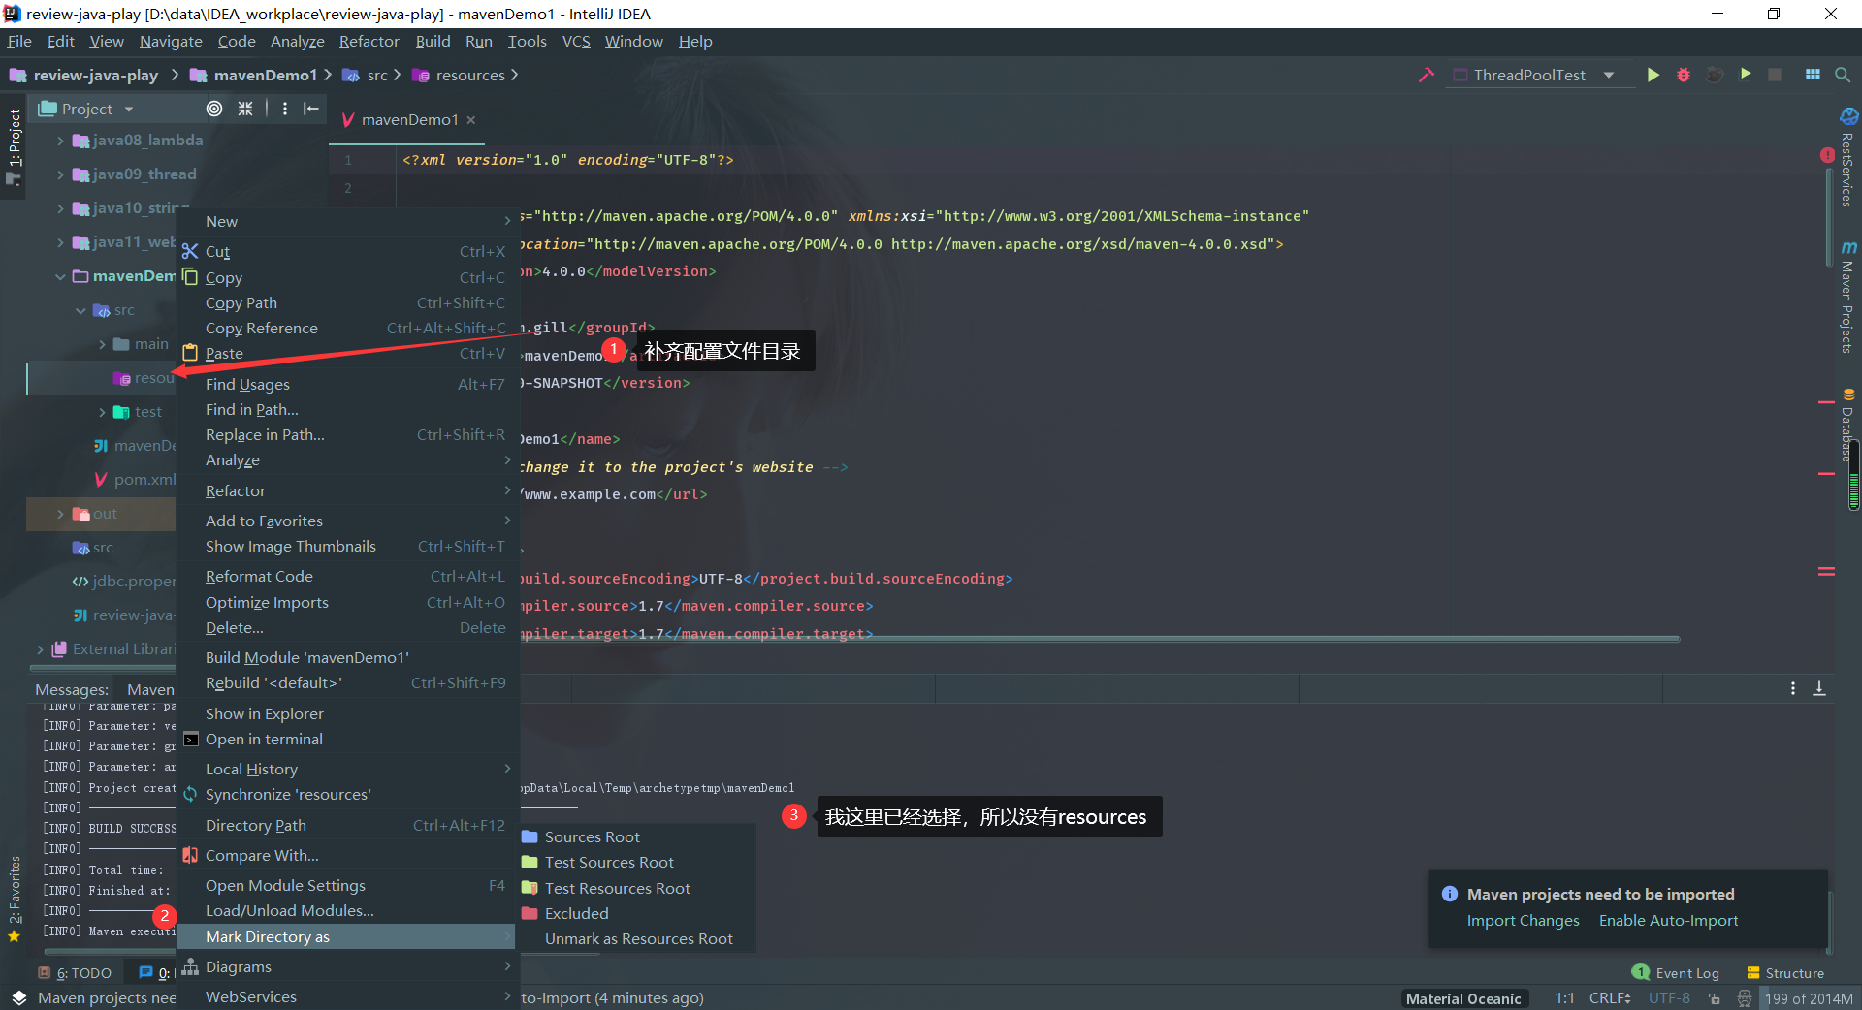Toggle the RestServices side panel
This screenshot has width=1862, height=1010.
[x=1848, y=157]
